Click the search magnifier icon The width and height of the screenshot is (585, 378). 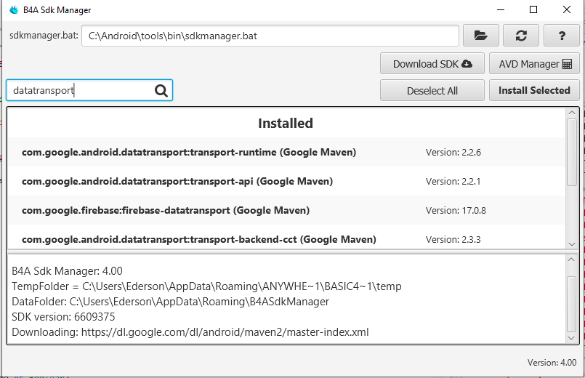pos(161,90)
